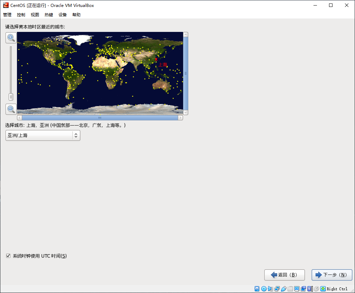
Task: Click the Right Ctrl host key label
Action: coord(337,289)
